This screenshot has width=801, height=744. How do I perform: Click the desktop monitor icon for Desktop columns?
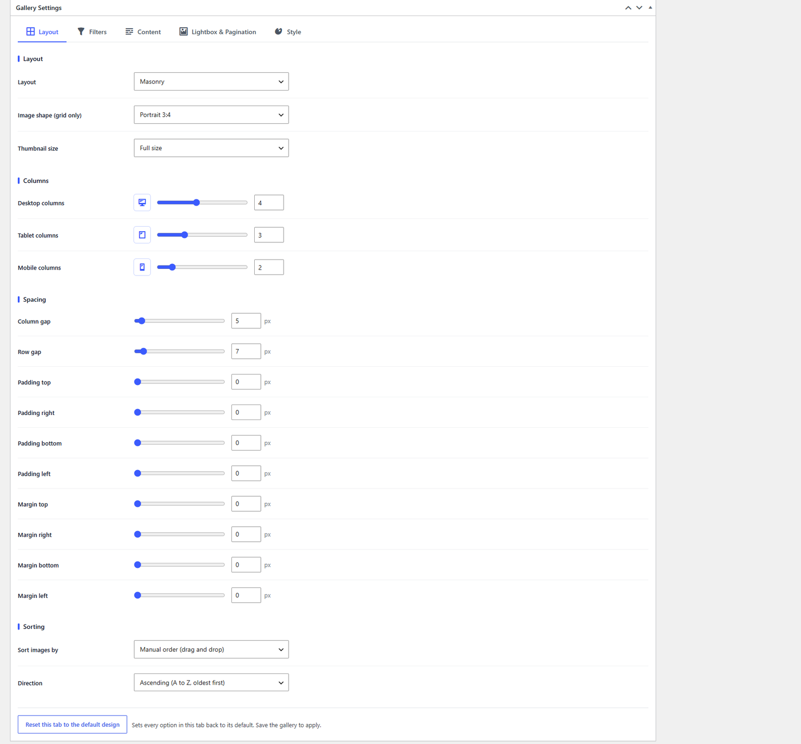[142, 203]
